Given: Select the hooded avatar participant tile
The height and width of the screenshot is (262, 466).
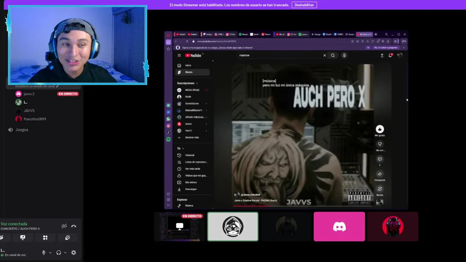Looking at the screenshot, I should click(233, 226).
